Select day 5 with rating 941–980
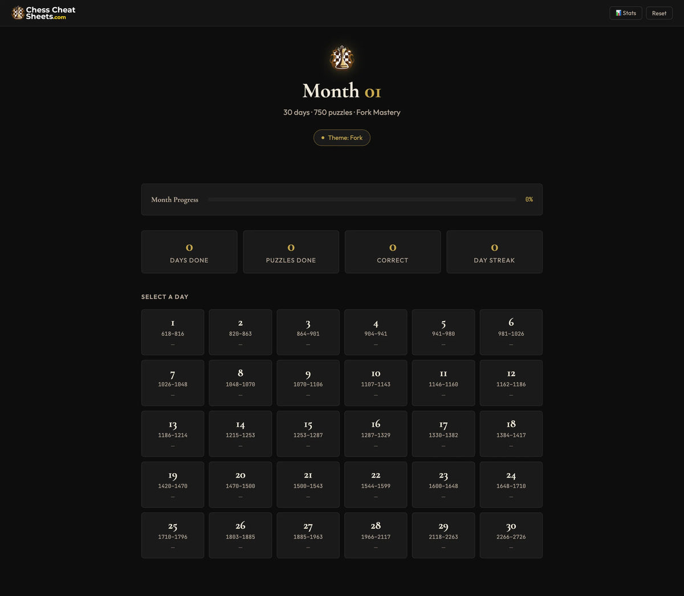Screen dimensions: 684x596 pos(443,332)
